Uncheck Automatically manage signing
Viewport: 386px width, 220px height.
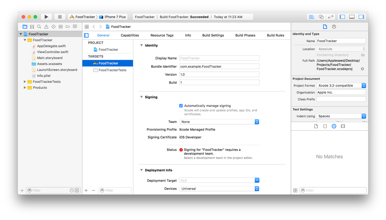pos(181,106)
